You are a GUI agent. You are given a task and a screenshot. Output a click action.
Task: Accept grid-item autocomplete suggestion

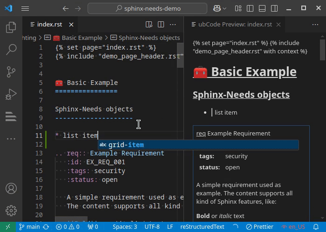point(198,145)
